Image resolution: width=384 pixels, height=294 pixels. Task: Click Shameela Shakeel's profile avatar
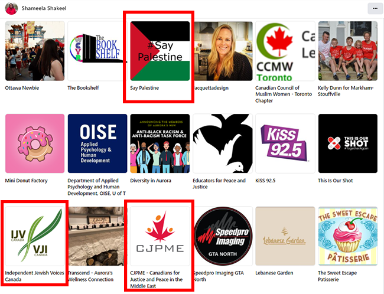coord(11,8)
